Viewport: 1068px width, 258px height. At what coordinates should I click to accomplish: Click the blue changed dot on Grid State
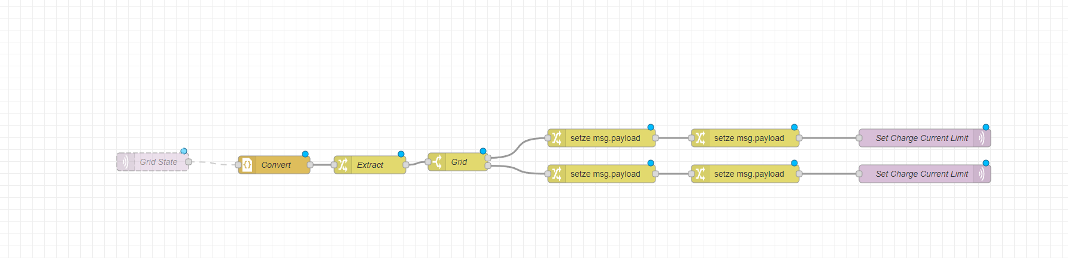point(184,151)
